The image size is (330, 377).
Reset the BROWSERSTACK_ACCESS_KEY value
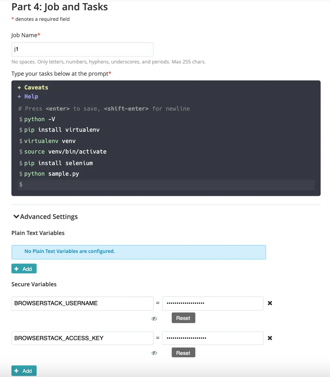click(183, 353)
